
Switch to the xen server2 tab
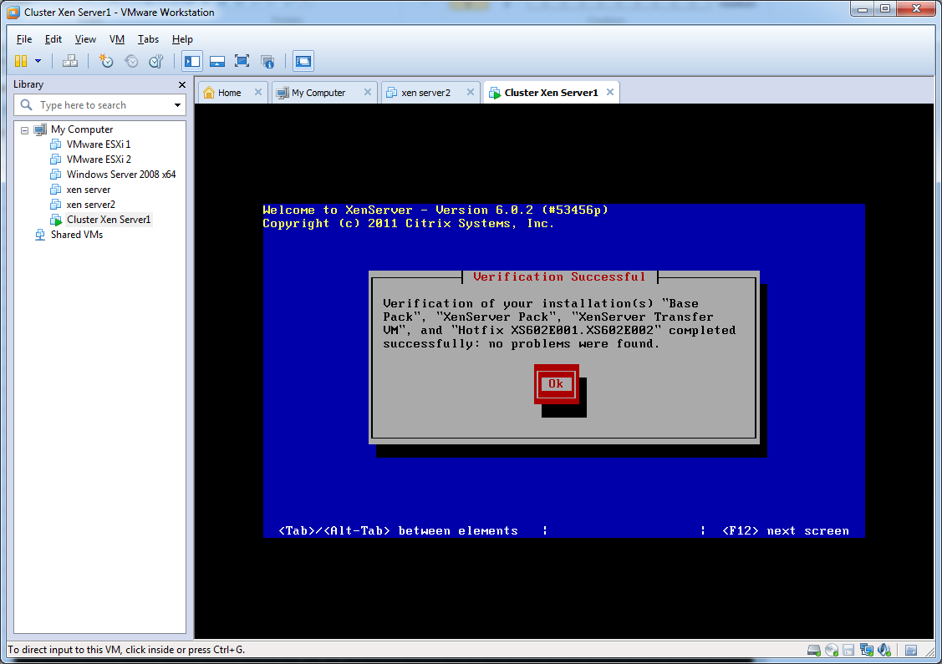pyautogui.click(x=425, y=93)
